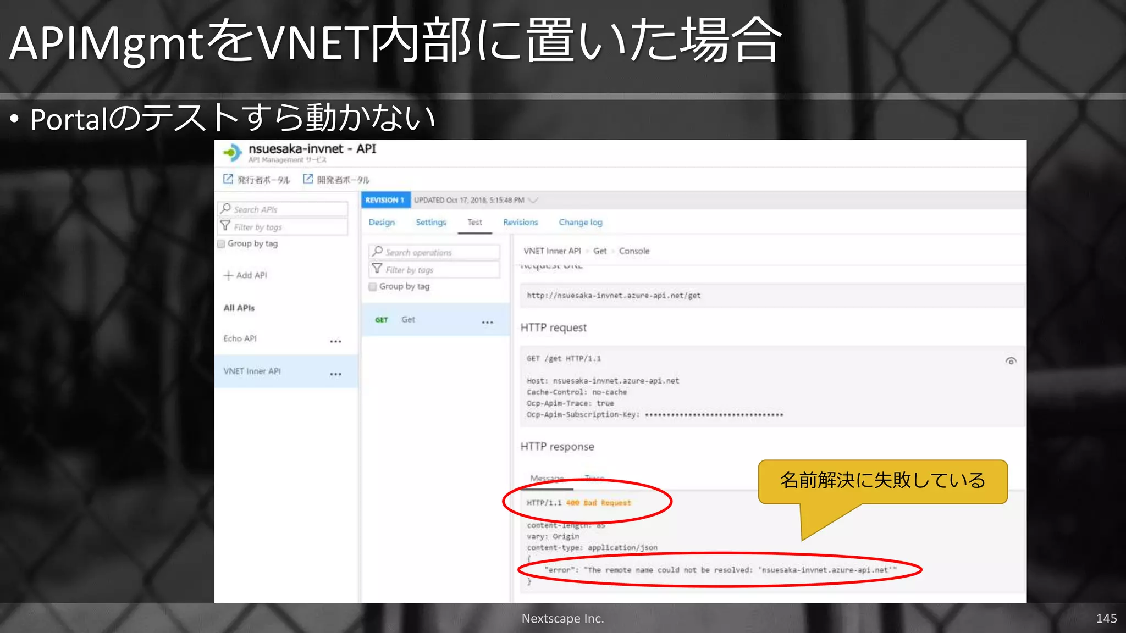
Task: Click the "error" remote name message line
Action: 720,570
